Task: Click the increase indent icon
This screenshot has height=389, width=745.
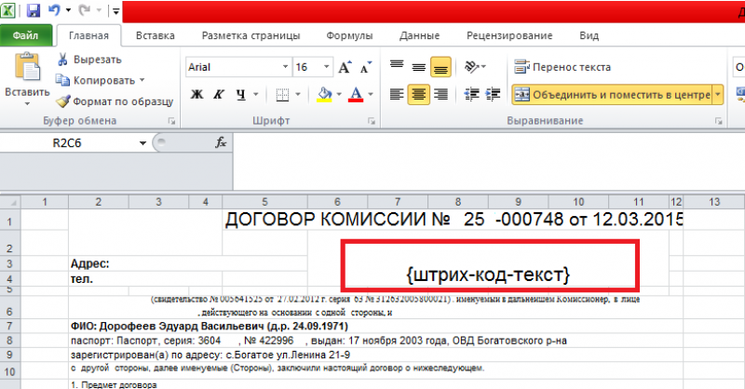Action: [493, 94]
